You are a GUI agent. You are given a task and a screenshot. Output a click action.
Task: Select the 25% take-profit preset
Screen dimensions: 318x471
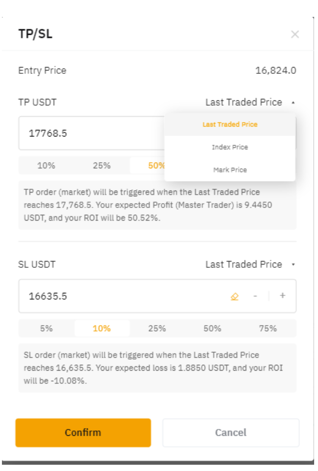click(x=102, y=166)
